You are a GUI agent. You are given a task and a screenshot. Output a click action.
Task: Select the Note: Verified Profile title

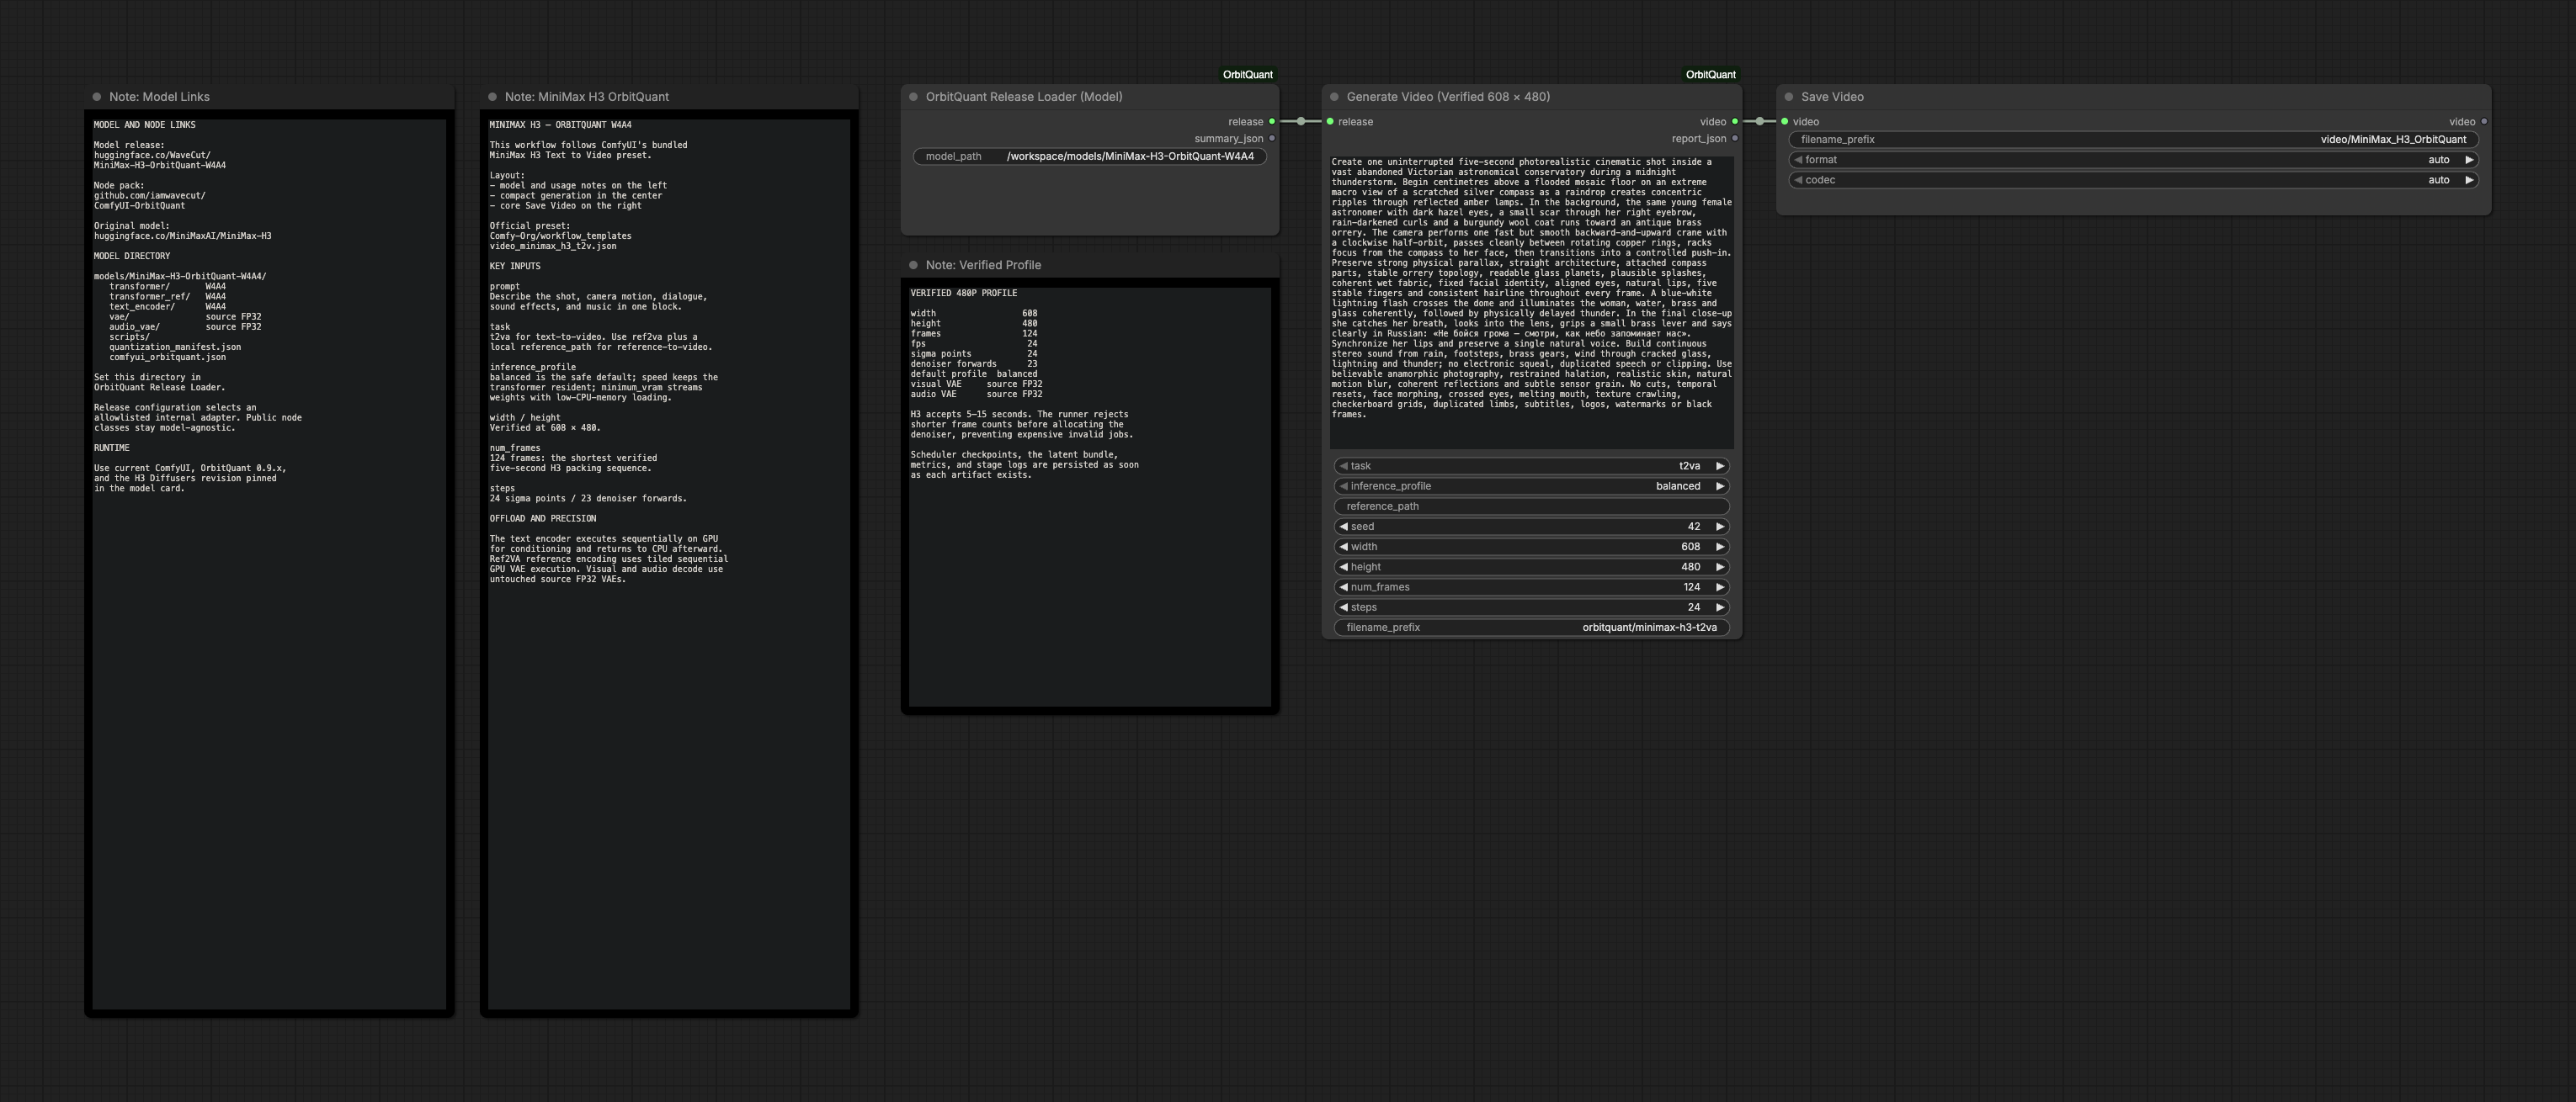tap(983, 265)
